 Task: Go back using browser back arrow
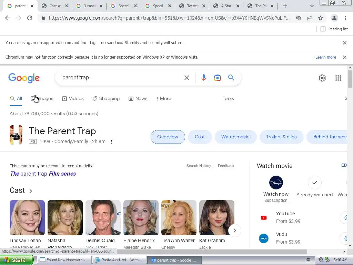8,18
